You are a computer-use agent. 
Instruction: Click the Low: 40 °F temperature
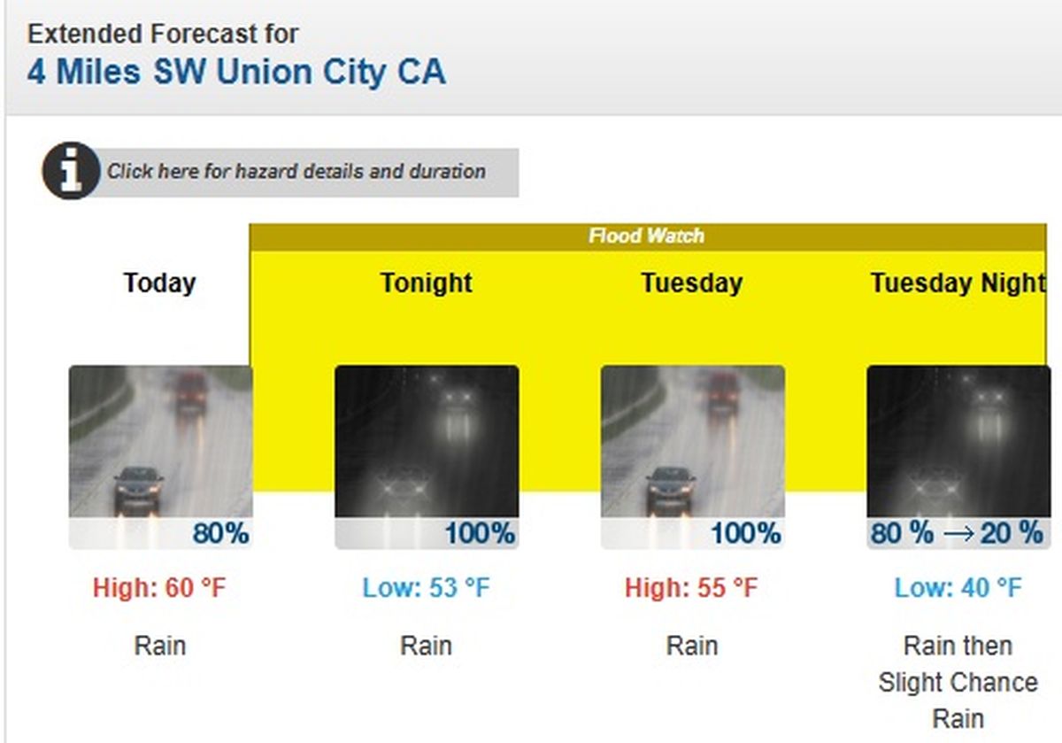tap(958, 588)
